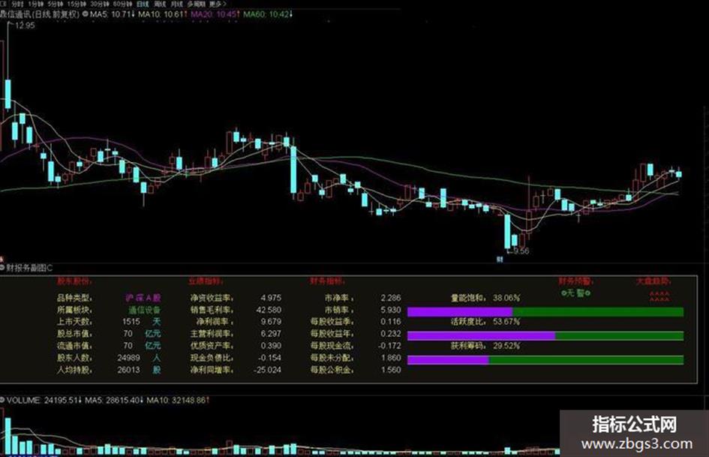Select the 60分钟 period tab
The height and width of the screenshot is (457, 709).
pos(123,4)
